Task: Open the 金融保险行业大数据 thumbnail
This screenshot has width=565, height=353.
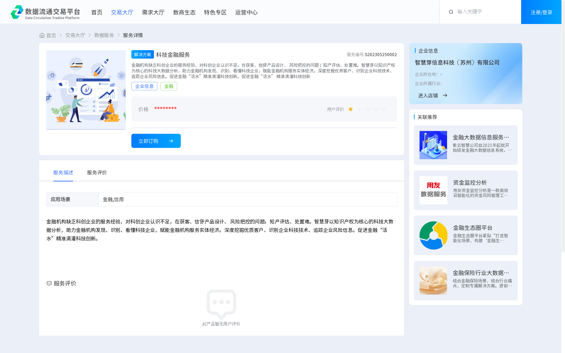Action: click(x=433, y=281)
